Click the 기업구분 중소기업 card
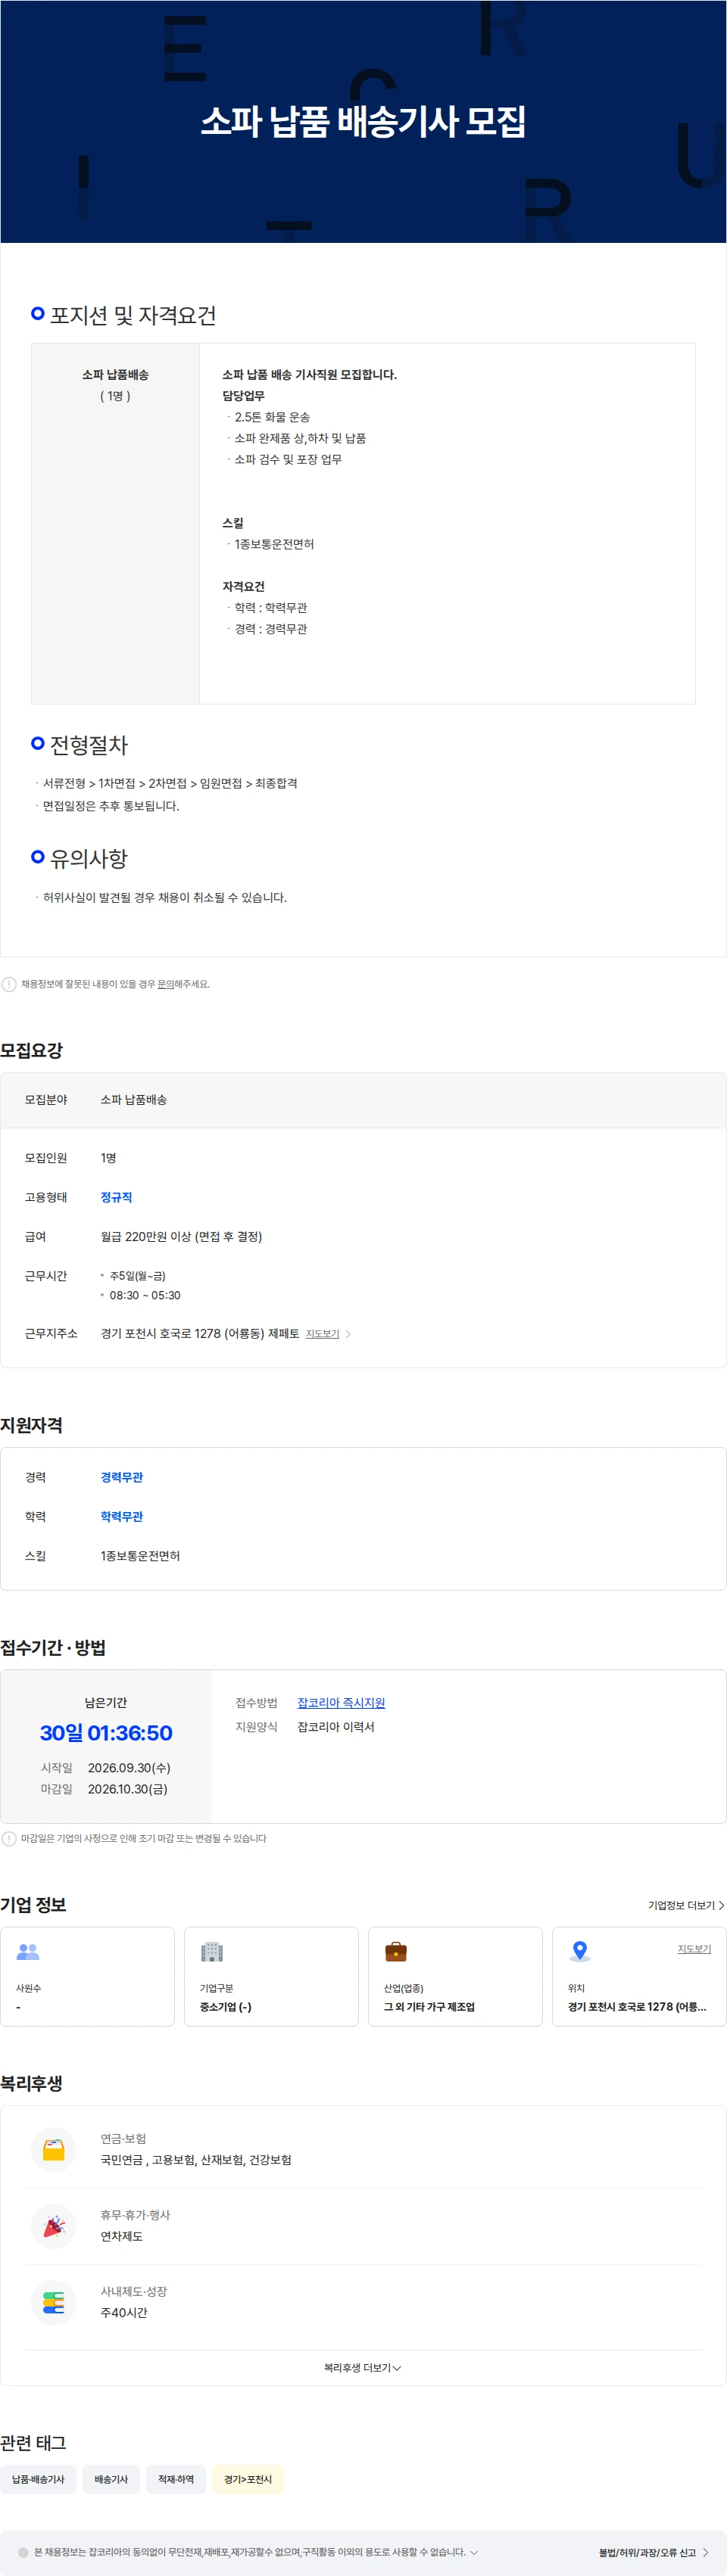The image size is (727, 2576). coord(271,1977)
